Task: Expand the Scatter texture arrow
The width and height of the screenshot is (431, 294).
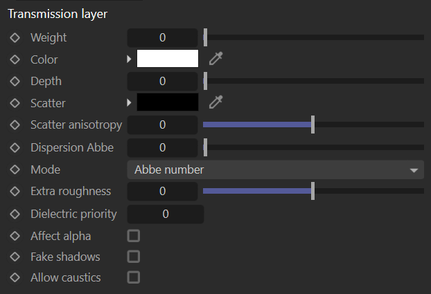Action: coord(129,103)
